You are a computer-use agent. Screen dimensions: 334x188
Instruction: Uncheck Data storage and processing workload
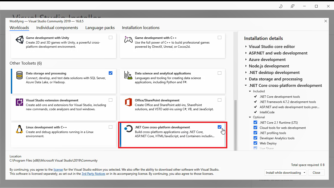(111, 73)
